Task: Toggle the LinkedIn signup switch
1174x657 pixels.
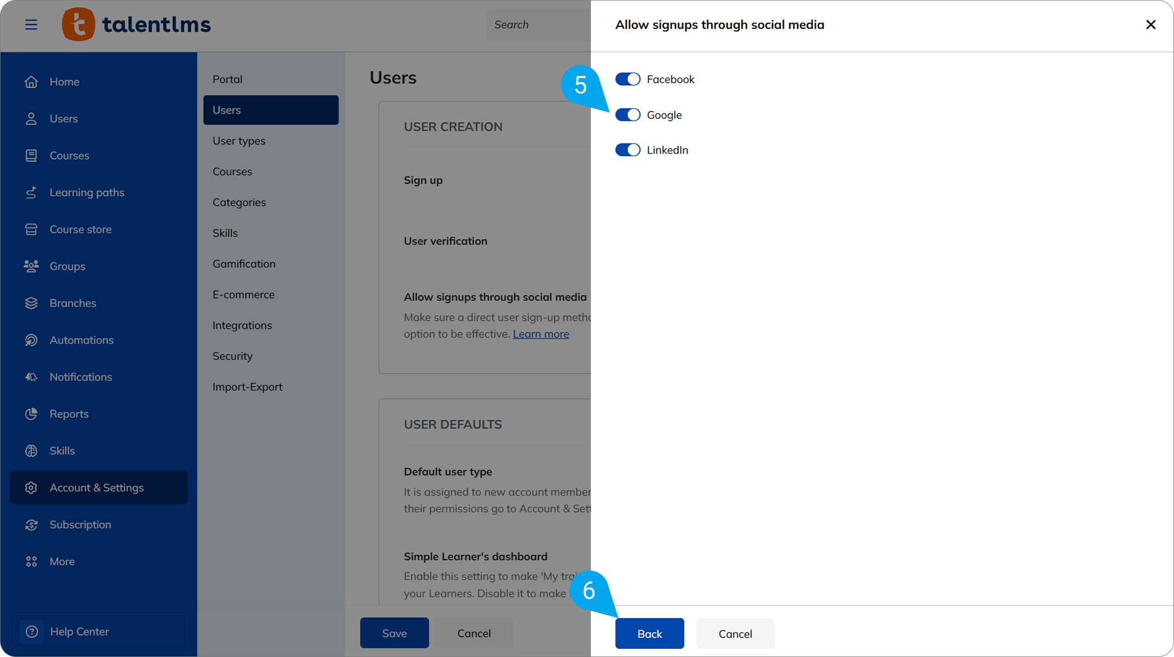Action: coord(628,150)
